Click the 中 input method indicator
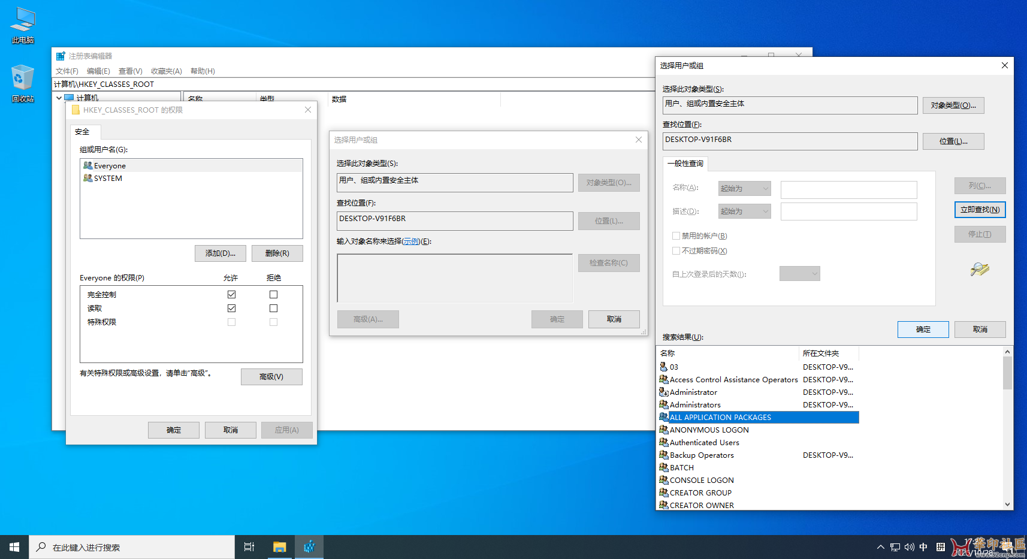This screenshot has height=559, width=1027. [x=923, y=546]
